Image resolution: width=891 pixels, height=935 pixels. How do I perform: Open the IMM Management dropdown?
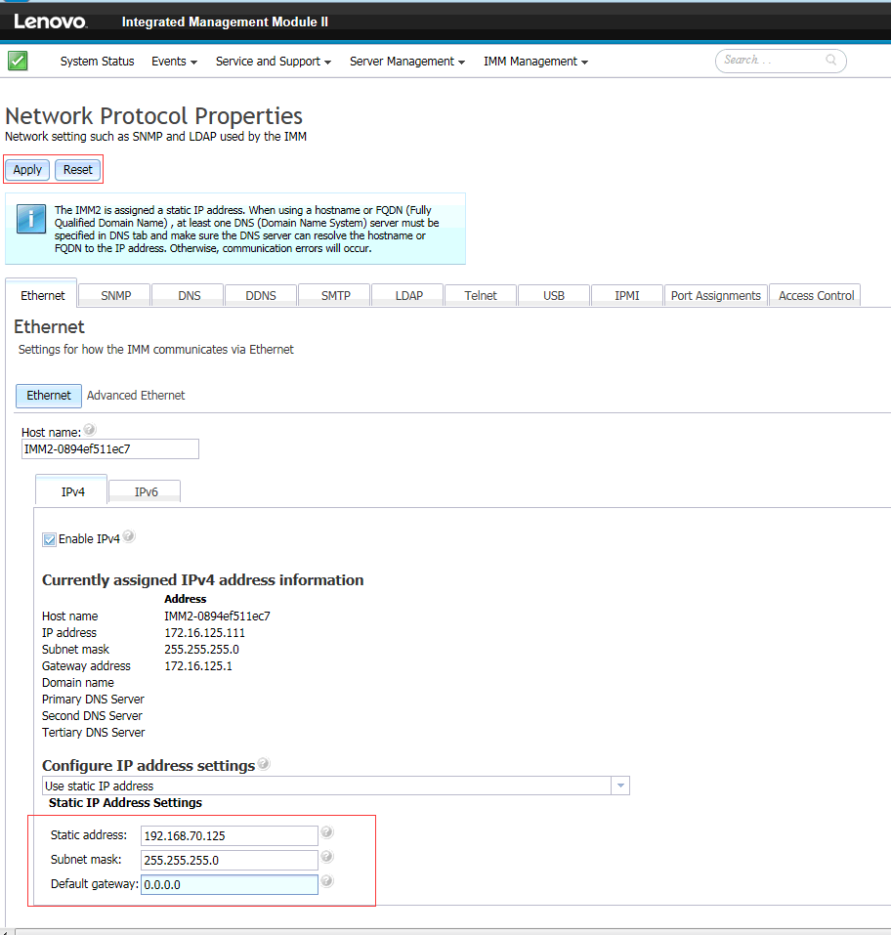click(x=535, y=61)
